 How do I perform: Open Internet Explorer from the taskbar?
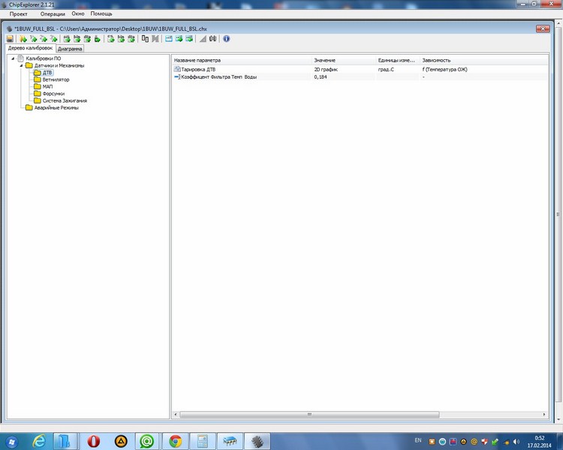coord(39,441)
